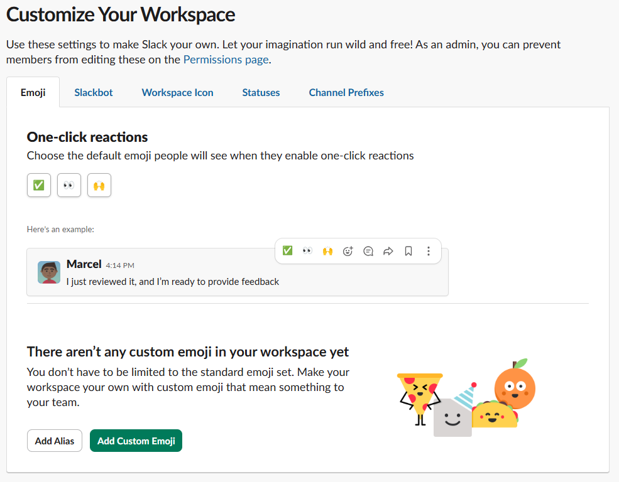Click the Add Alias button

click(x=55, y=441)
